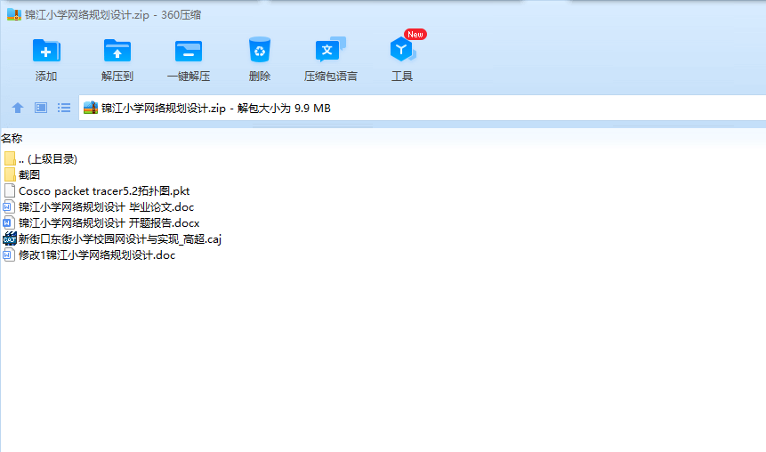Screen dimensions: 766x452
Task: Click the red New badge on 工具
Action: tap(415, 34)
